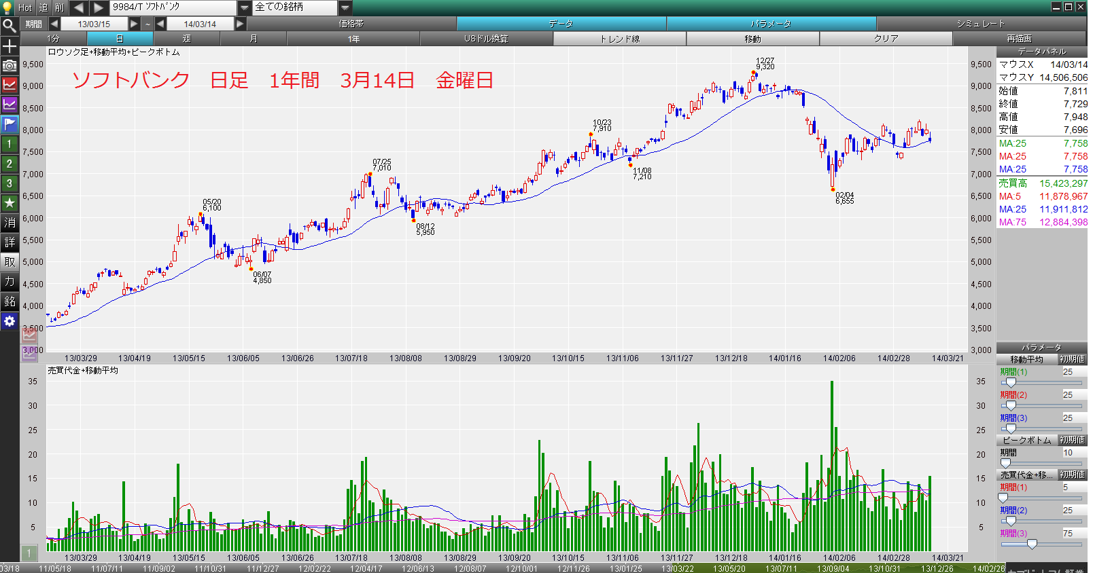Click the green star favorites icon

coord(10,203)
